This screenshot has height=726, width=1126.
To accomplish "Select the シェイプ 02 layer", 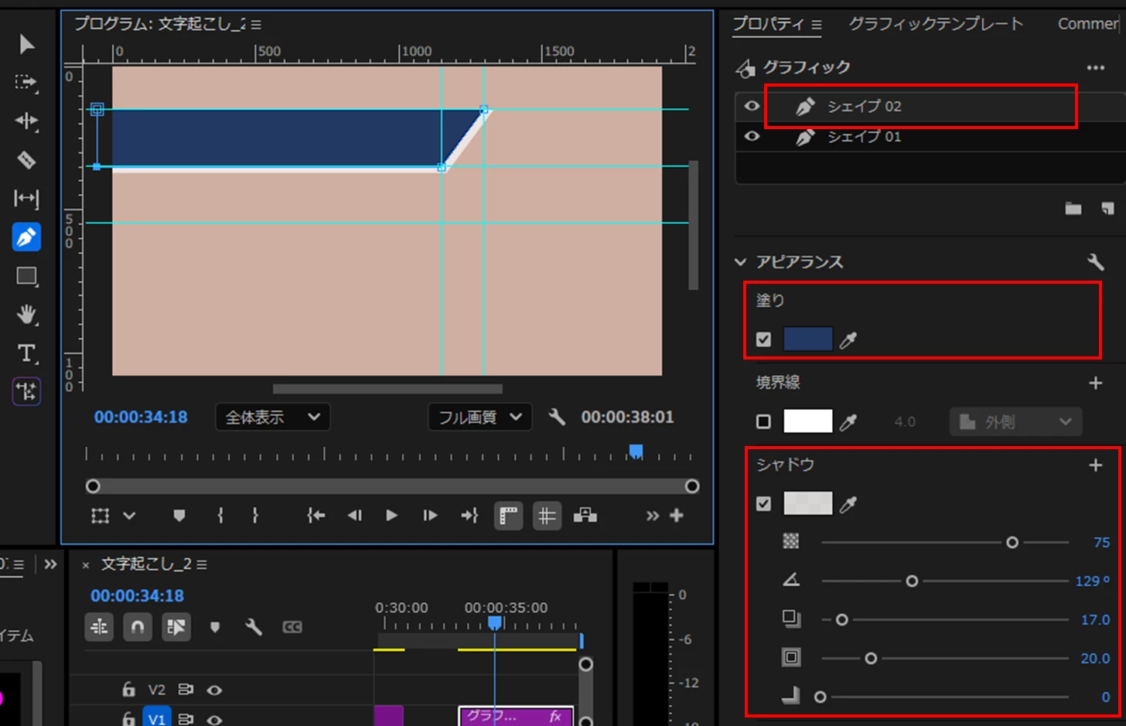I will tap(865, 106).
